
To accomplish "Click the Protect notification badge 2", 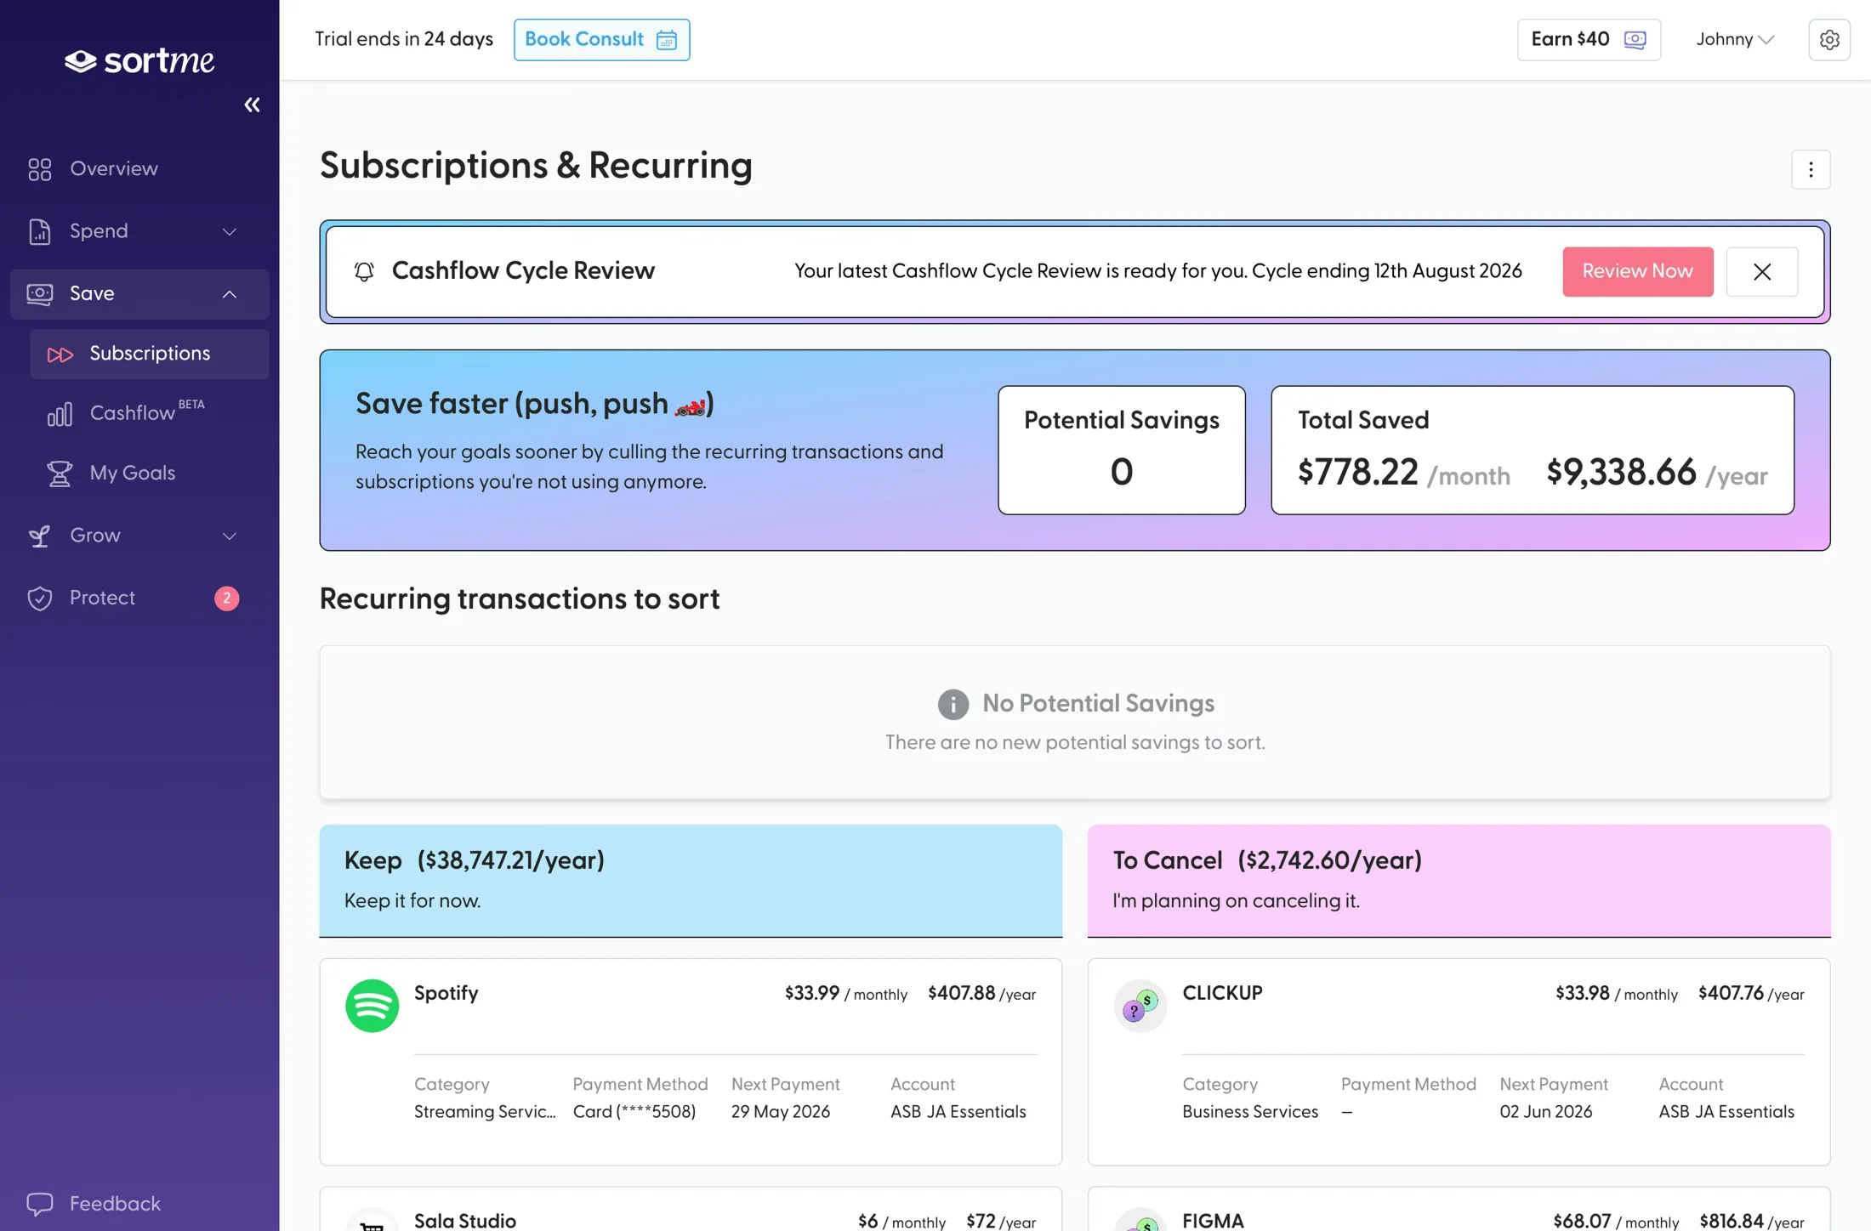I will tap(226, 598).
